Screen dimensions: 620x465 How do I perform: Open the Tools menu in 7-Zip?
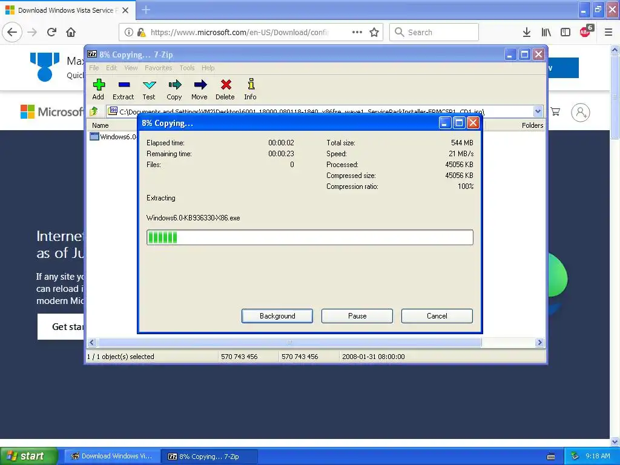tap(187, 68)
